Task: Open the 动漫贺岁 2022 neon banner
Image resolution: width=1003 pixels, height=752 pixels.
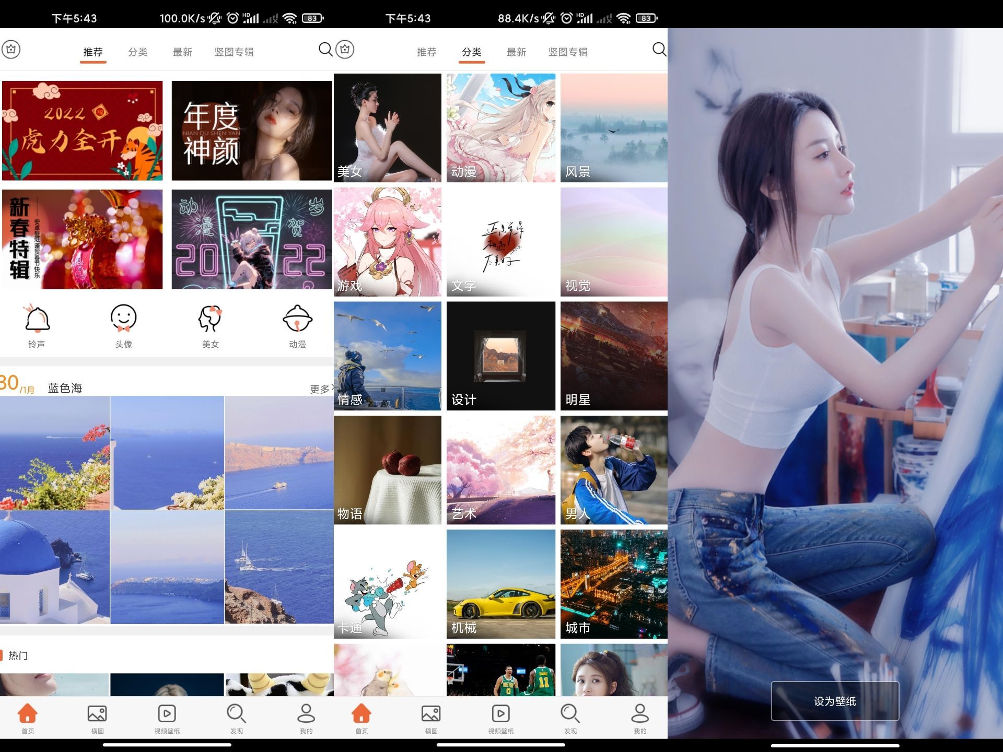Action: 252,239
